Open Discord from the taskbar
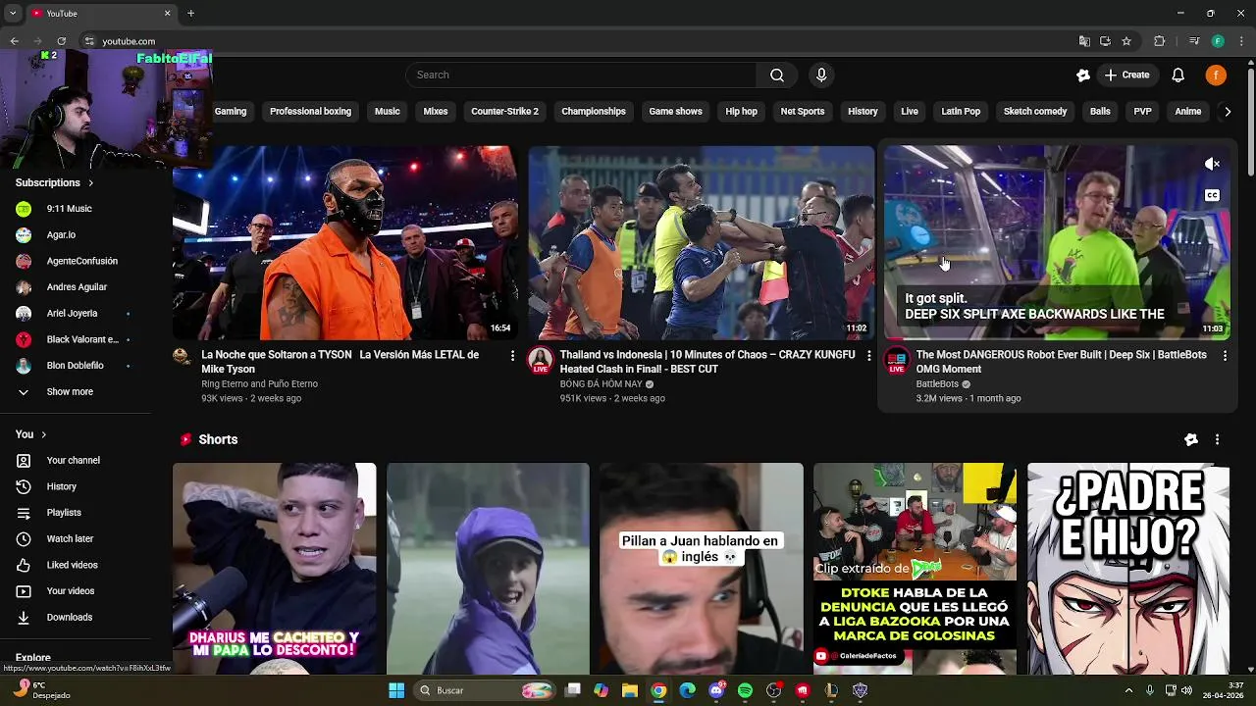The width and height of the screenshot is (1256, 706). coord(716,690)
